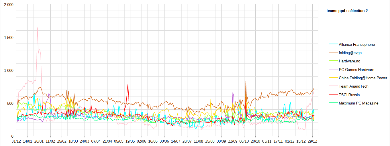The width and height of the screenshot is (390, 146).
Task: Click the '29/12' x-axis date label
Action: pyautogui.click(x=312, y=141)
